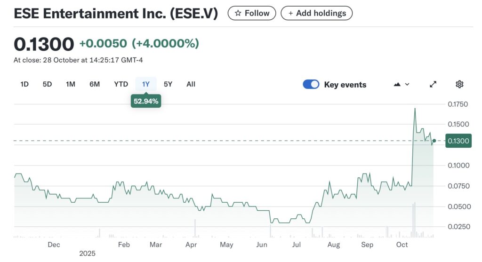This screenshot has width=482, height=262.
Task: Click the 0.0250 axis label
Action: pyautogui.click(x=459, y=227)
